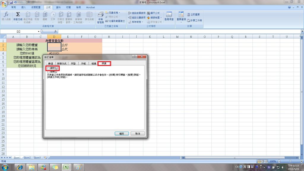
Task: Click the Save icon in quick access toolbar
Action: point(11,2)
